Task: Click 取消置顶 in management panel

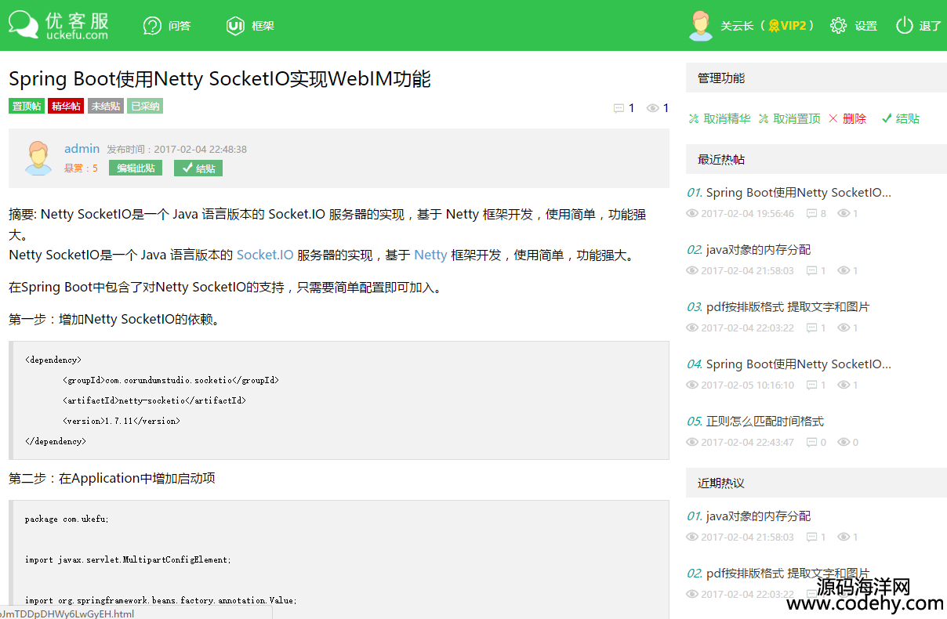Action: 796,119
